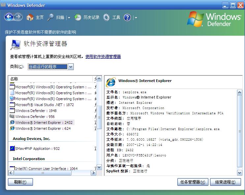245x195 pixels.
Task: Click Intel Corporation group header
Action: [x=29, y=159]
